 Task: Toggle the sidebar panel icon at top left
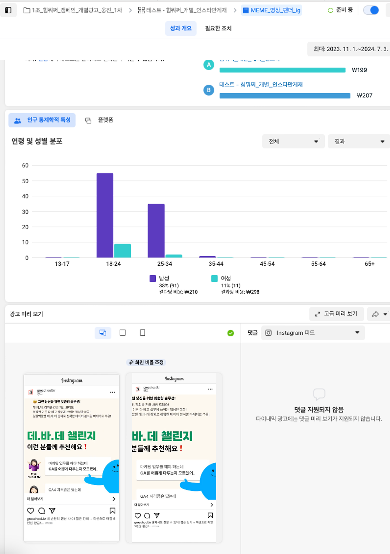[8, 10]
